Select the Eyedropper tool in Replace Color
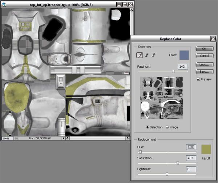The image size is (218, 183). point(140,55)
